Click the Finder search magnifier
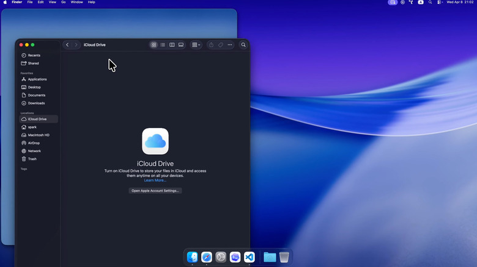The width and height of the screenshot is (477, 267). pos(243,45)
